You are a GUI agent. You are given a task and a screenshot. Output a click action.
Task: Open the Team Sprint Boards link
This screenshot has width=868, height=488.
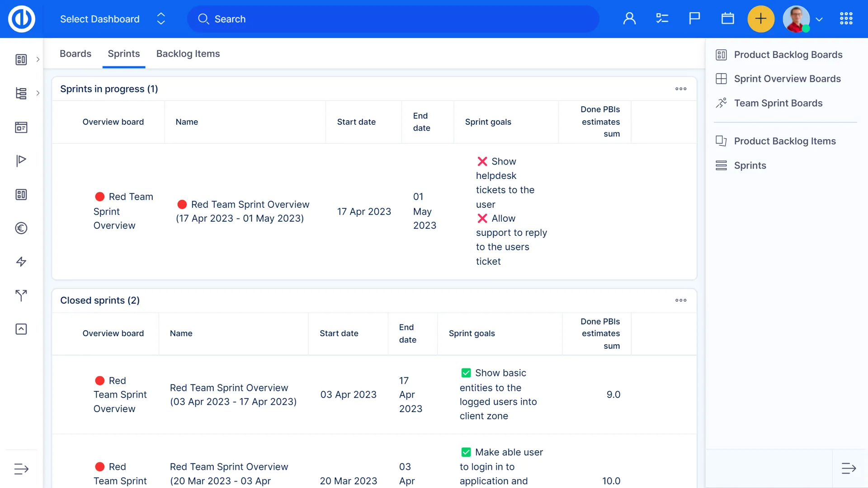tap(778, 103)
